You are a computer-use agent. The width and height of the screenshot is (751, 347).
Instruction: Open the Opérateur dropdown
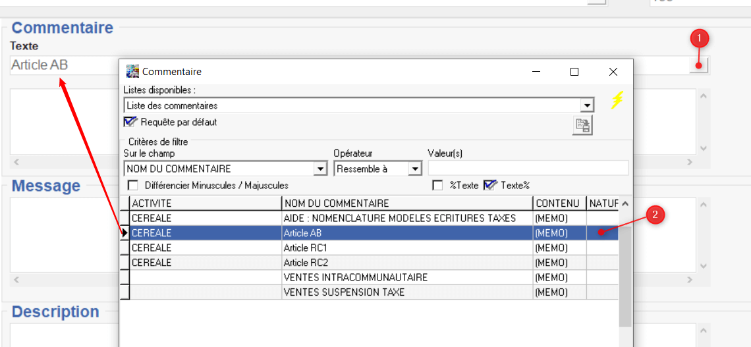[414, 169]
